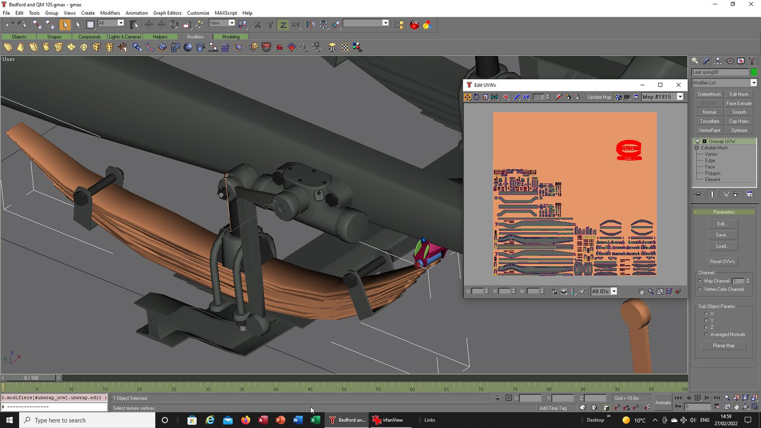Open the Material Editor red sphere icon
Viewport: 761px width, 428px height.
pos(414,24)
